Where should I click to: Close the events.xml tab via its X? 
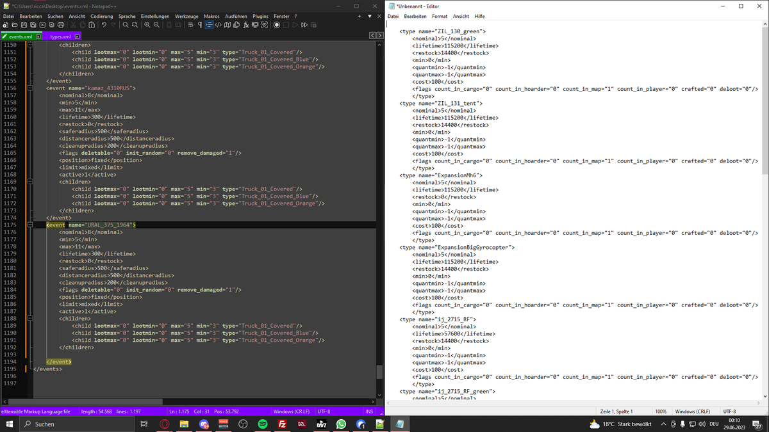coord(38,37)
